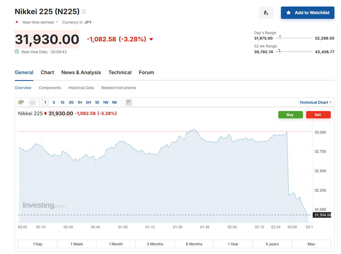Show the Max chart range
The image size is (341, 254).
[311, 244]
